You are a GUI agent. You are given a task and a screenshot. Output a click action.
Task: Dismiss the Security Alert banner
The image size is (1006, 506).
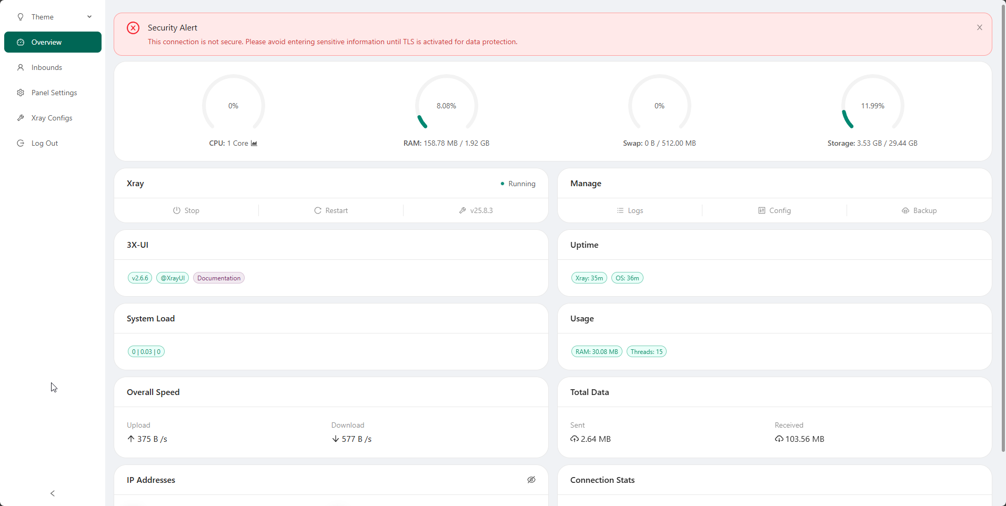tap(979, 27)
